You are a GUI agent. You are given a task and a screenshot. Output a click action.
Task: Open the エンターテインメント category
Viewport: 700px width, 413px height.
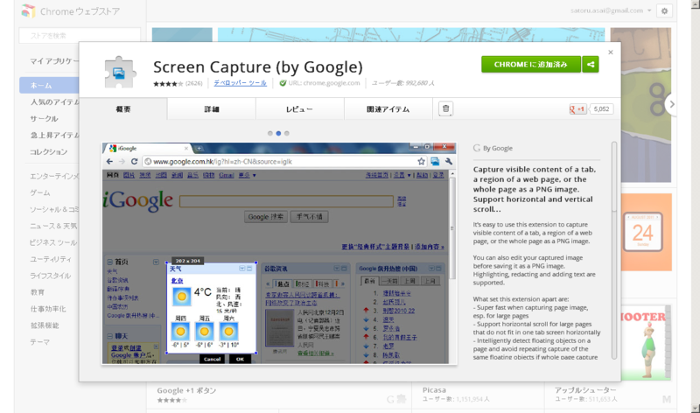(x=54, y=176)
